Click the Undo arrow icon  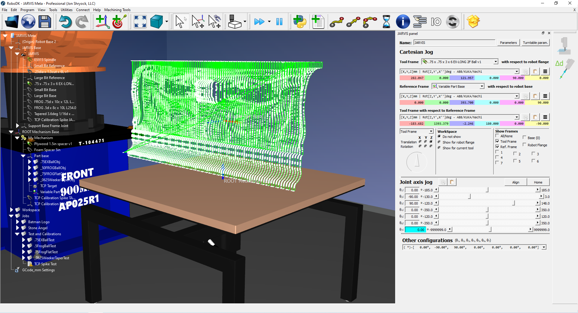point(65,22)
